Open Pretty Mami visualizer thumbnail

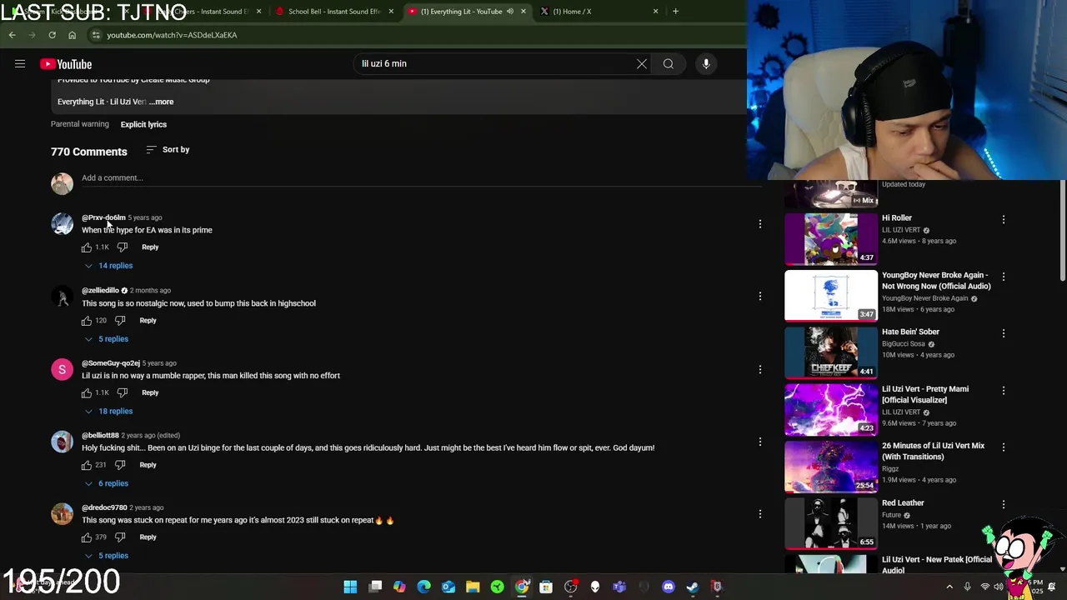(x=831, y=409)
